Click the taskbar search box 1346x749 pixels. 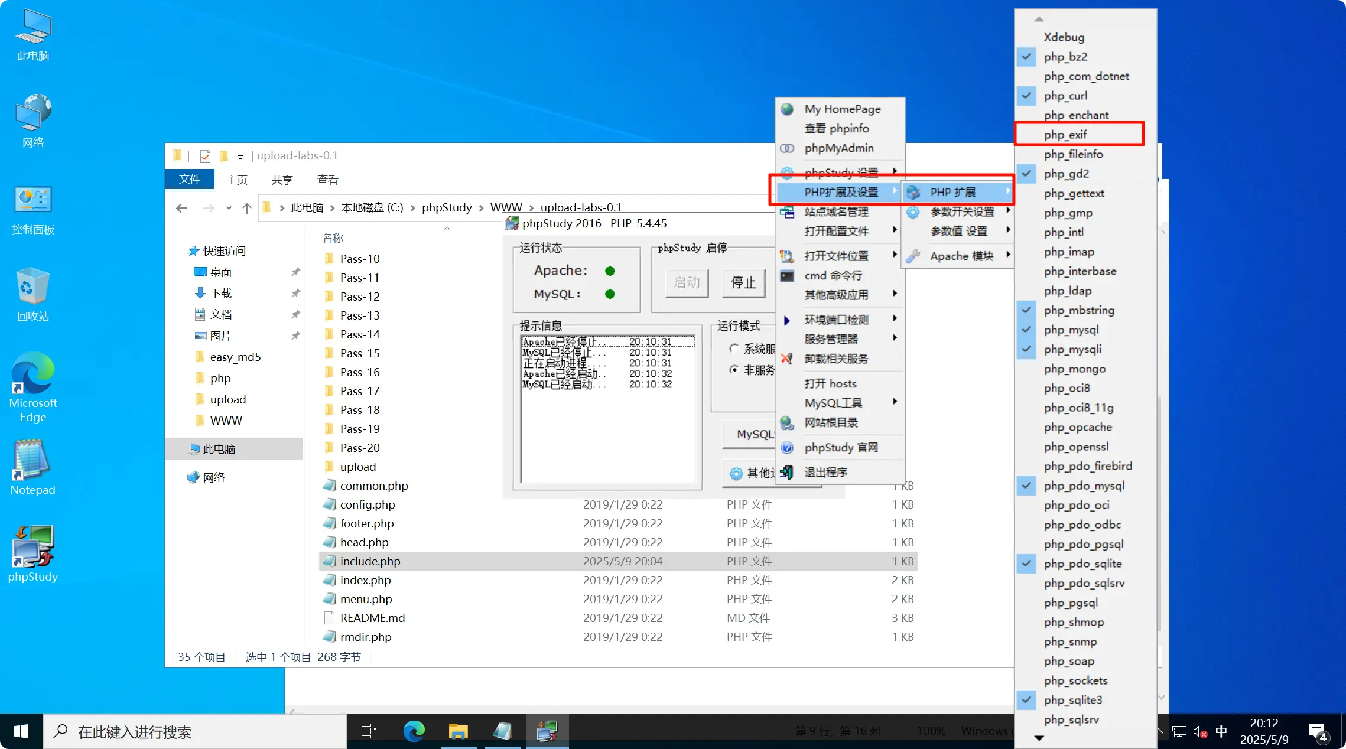click(195, 731)
